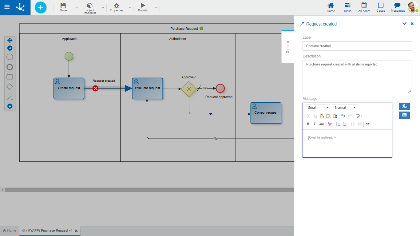Screen dimensions: 420x236
Task: Click the Publish button in toolbar
Action: (143, 7)
